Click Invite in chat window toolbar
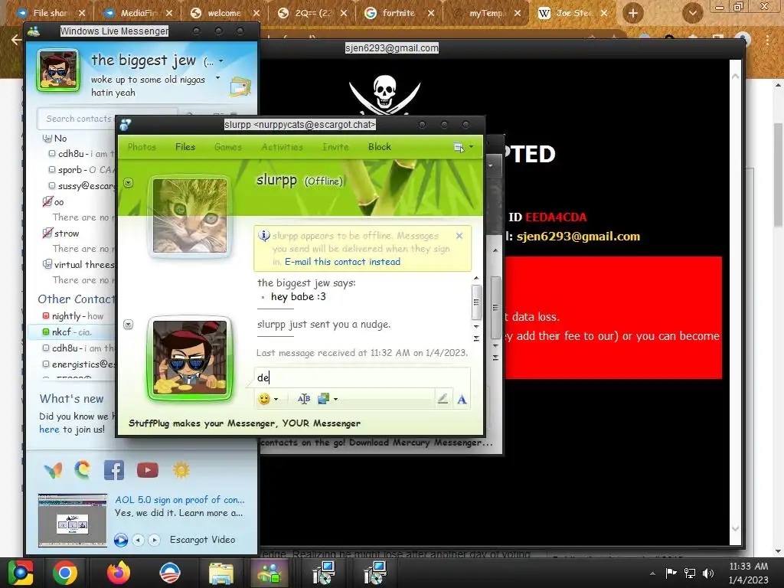The image size is (784, 588). click(x=335, y=147)
